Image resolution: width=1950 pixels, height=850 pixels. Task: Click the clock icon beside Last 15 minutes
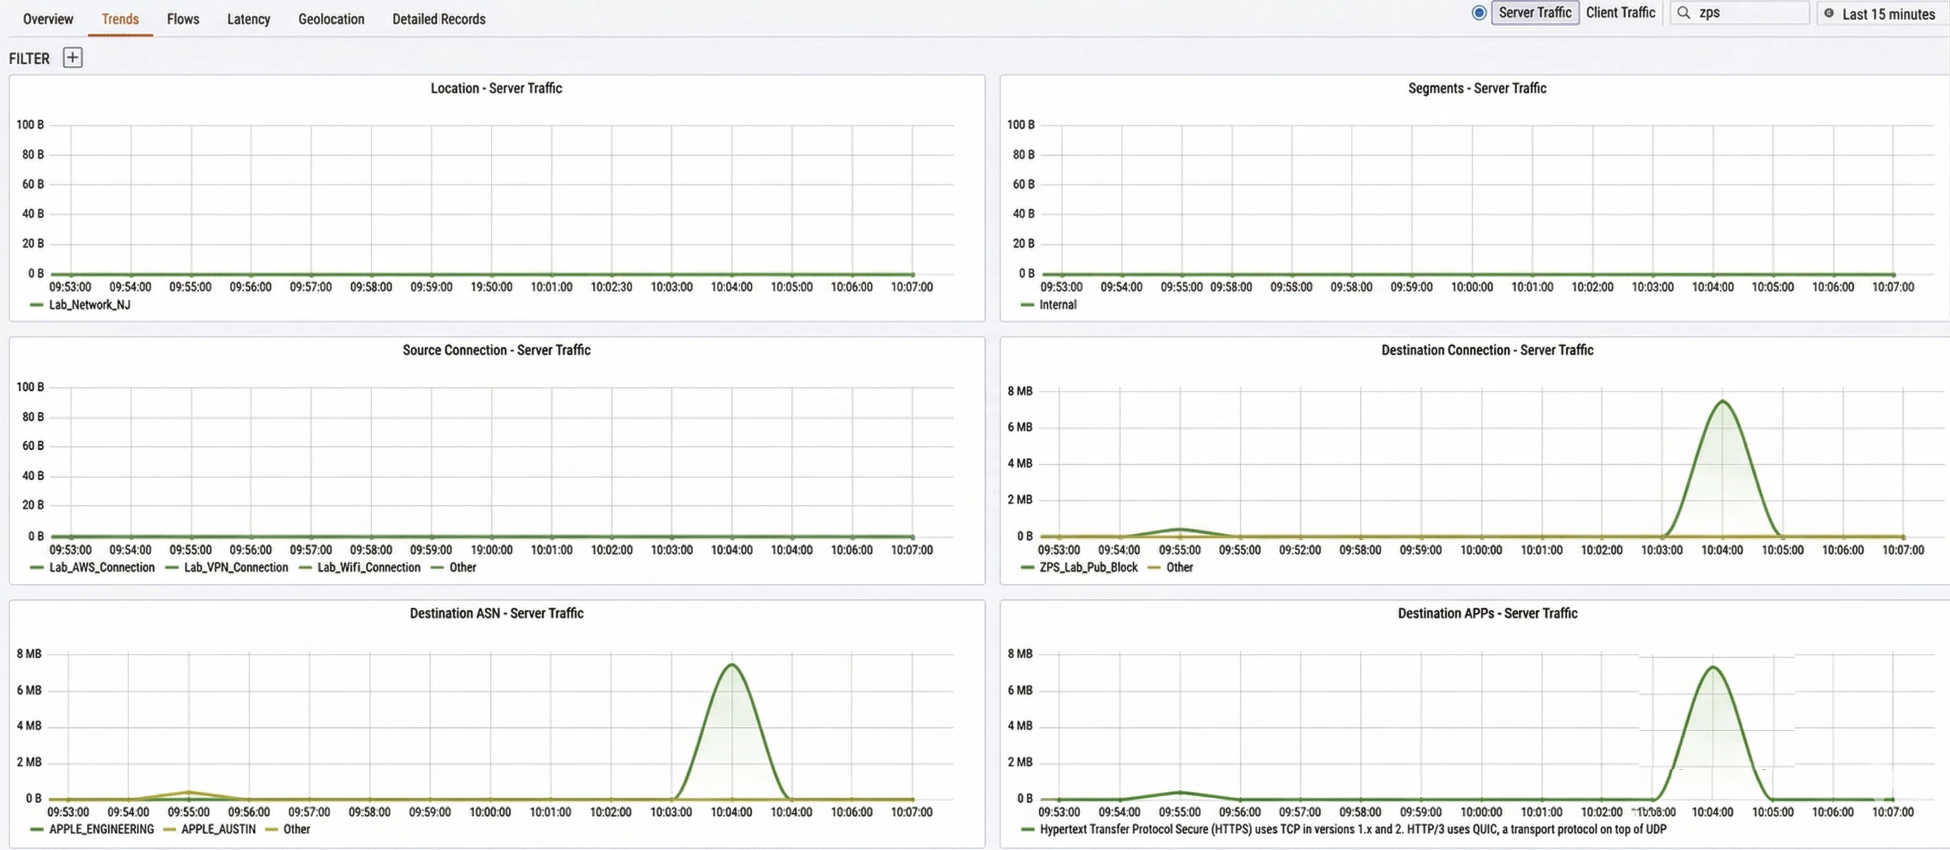1829,14
